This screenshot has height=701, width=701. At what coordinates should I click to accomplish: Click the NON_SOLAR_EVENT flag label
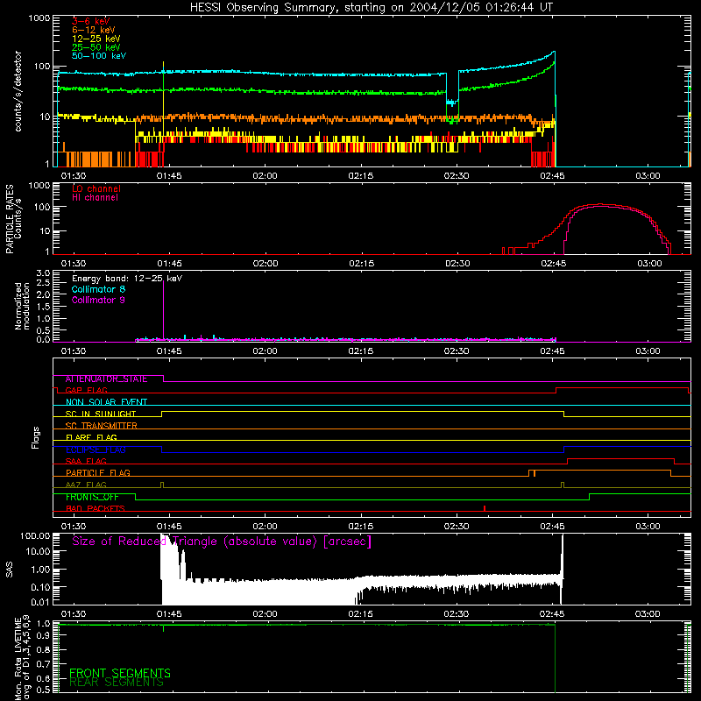point(106,402)
